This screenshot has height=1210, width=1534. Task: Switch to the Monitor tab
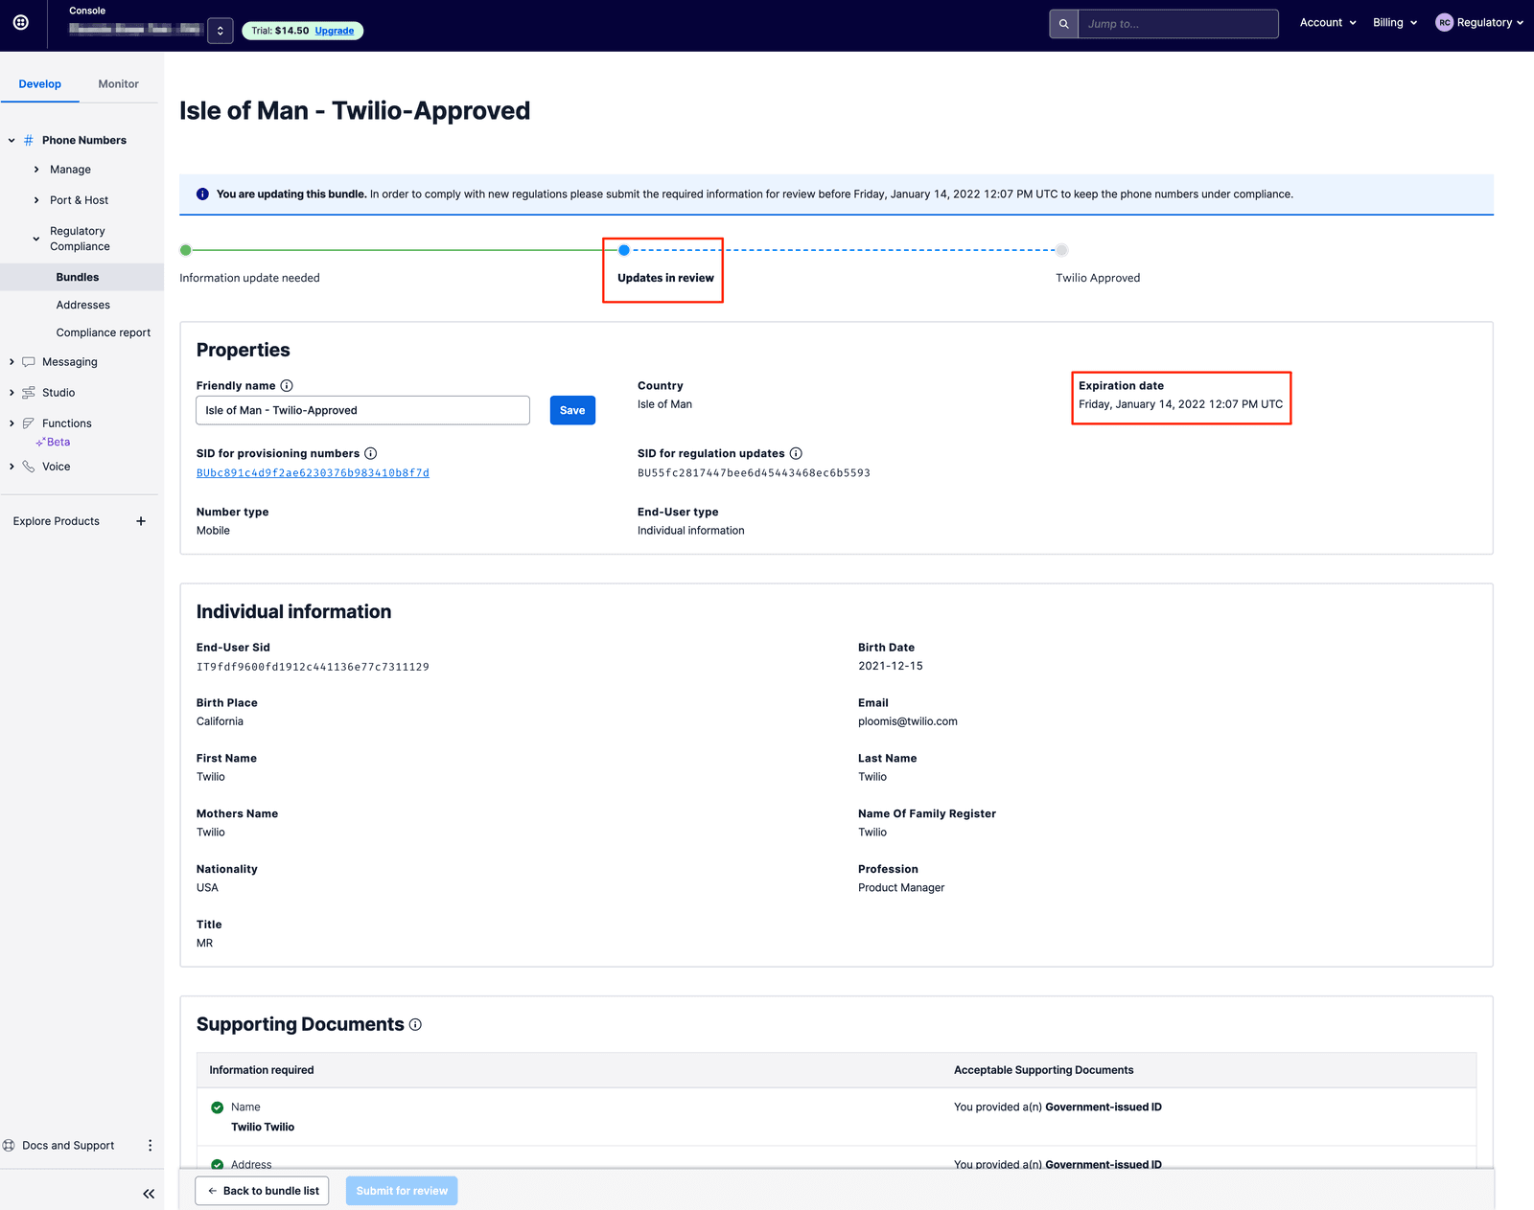click(x=118, y=83)
